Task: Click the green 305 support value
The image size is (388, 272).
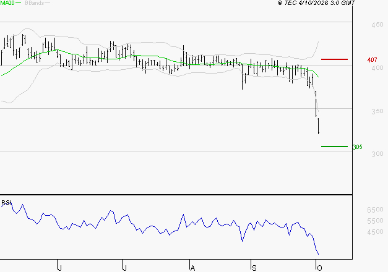Action: point(357,147)
